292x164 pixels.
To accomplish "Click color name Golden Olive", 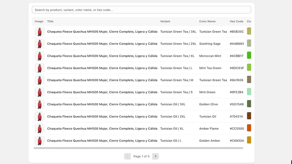I will pyautogui.click(x=208, y=104).
